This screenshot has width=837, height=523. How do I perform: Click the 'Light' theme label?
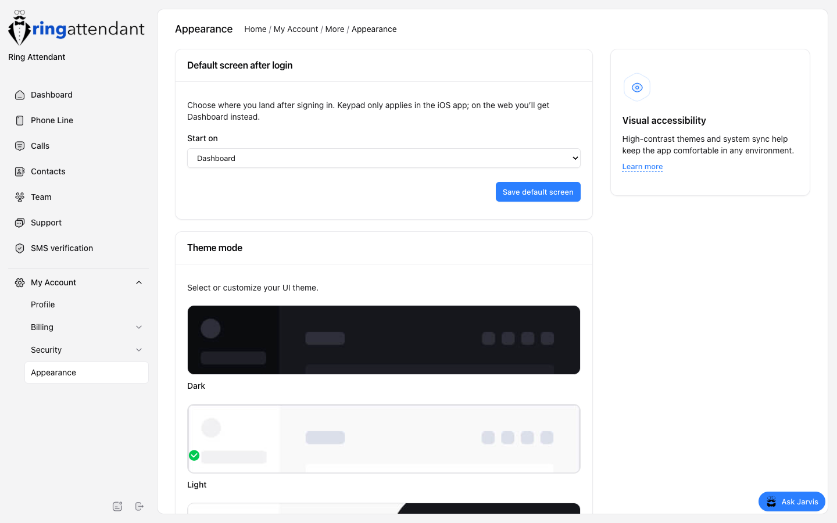196,485
